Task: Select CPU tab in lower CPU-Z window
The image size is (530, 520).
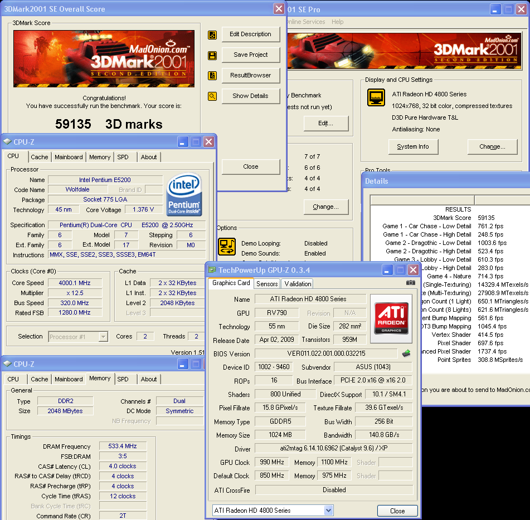Action: pos(13,379)
